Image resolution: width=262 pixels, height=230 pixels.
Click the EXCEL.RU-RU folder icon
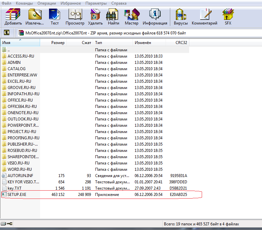click(4, 81)
